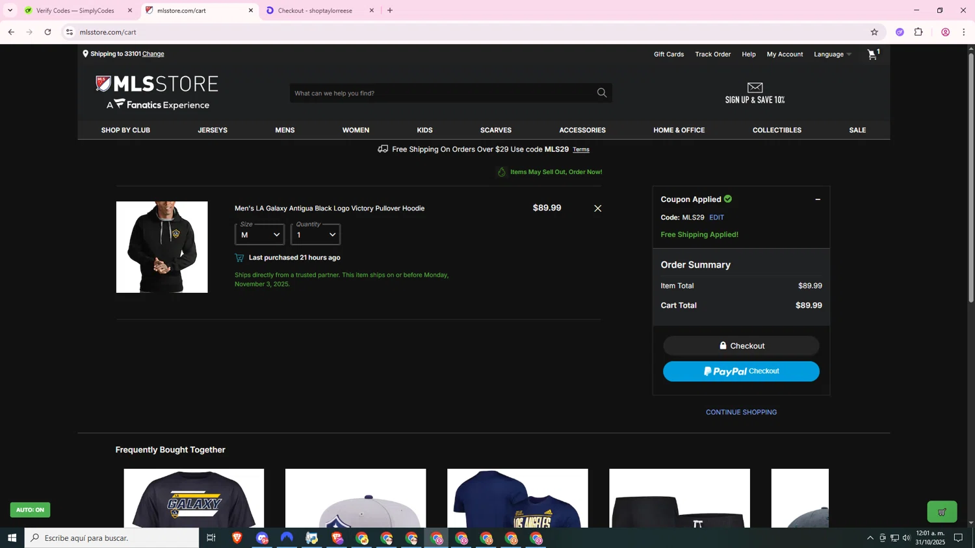Open the blue Los Angeles shirt recommendation
This screenshot has height=548, width=975.
517,498
